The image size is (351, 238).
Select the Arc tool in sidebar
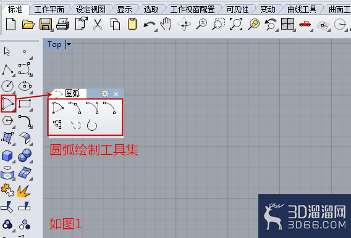coord(9,104)
